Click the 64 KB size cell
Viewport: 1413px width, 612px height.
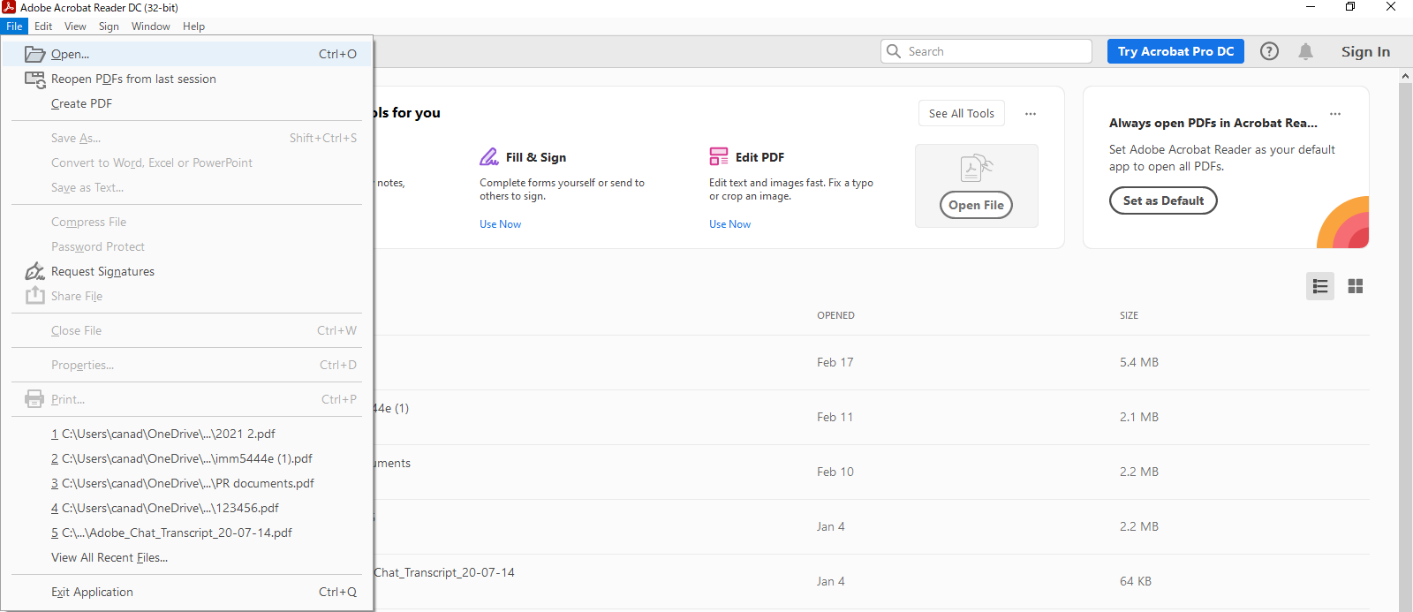click(x=1136, y=581)
